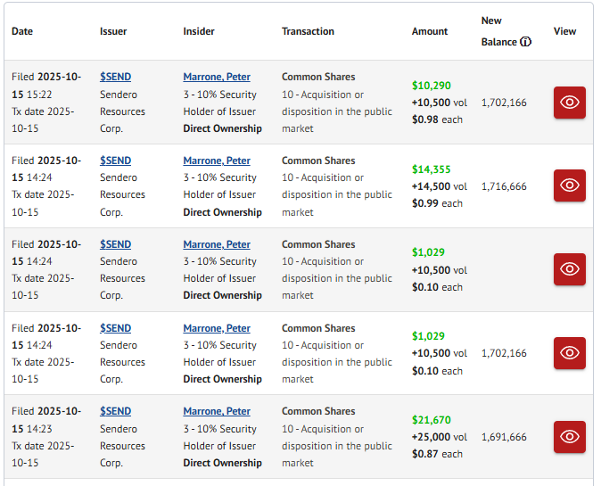The width and height of the screenshot is (601, 486).
Task: Click $SEND link in $1,029 row without balance
Action: 115,244
